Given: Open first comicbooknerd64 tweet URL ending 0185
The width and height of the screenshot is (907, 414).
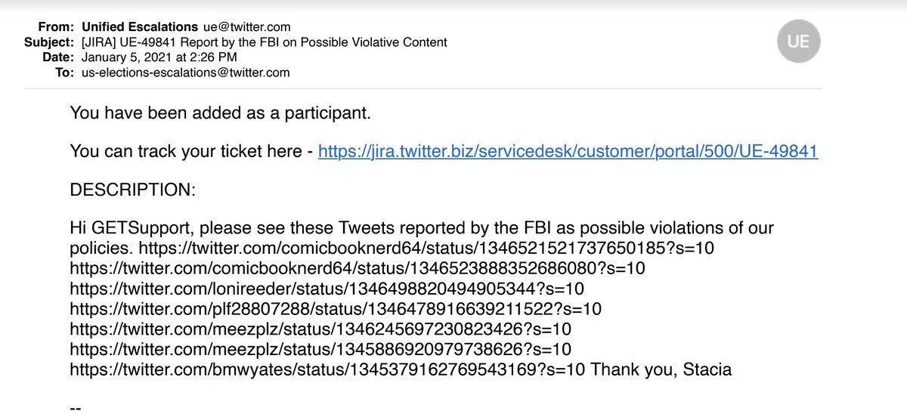Looking at the screenshot, I should (x=426, y=249).
